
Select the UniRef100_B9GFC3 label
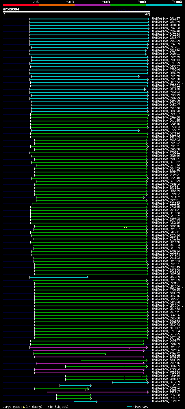coord(166,140)
